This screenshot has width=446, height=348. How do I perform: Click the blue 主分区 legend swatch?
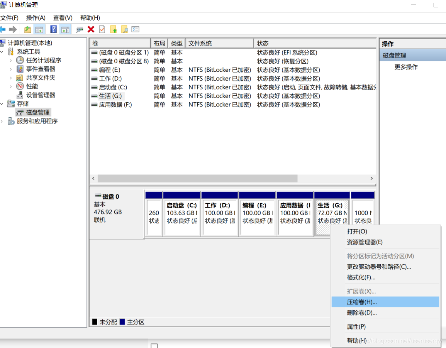(x=122, y=322)
